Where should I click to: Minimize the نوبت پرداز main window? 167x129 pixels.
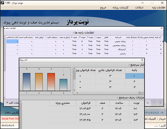tap(143, 3)
